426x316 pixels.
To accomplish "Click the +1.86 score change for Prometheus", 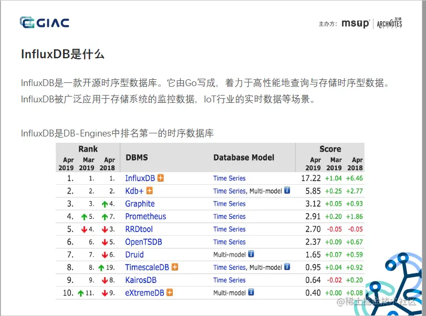I will pyautogui.click(x=354, y=217).
